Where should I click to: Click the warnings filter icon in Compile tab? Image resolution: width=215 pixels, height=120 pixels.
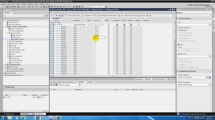pos(54,85)
